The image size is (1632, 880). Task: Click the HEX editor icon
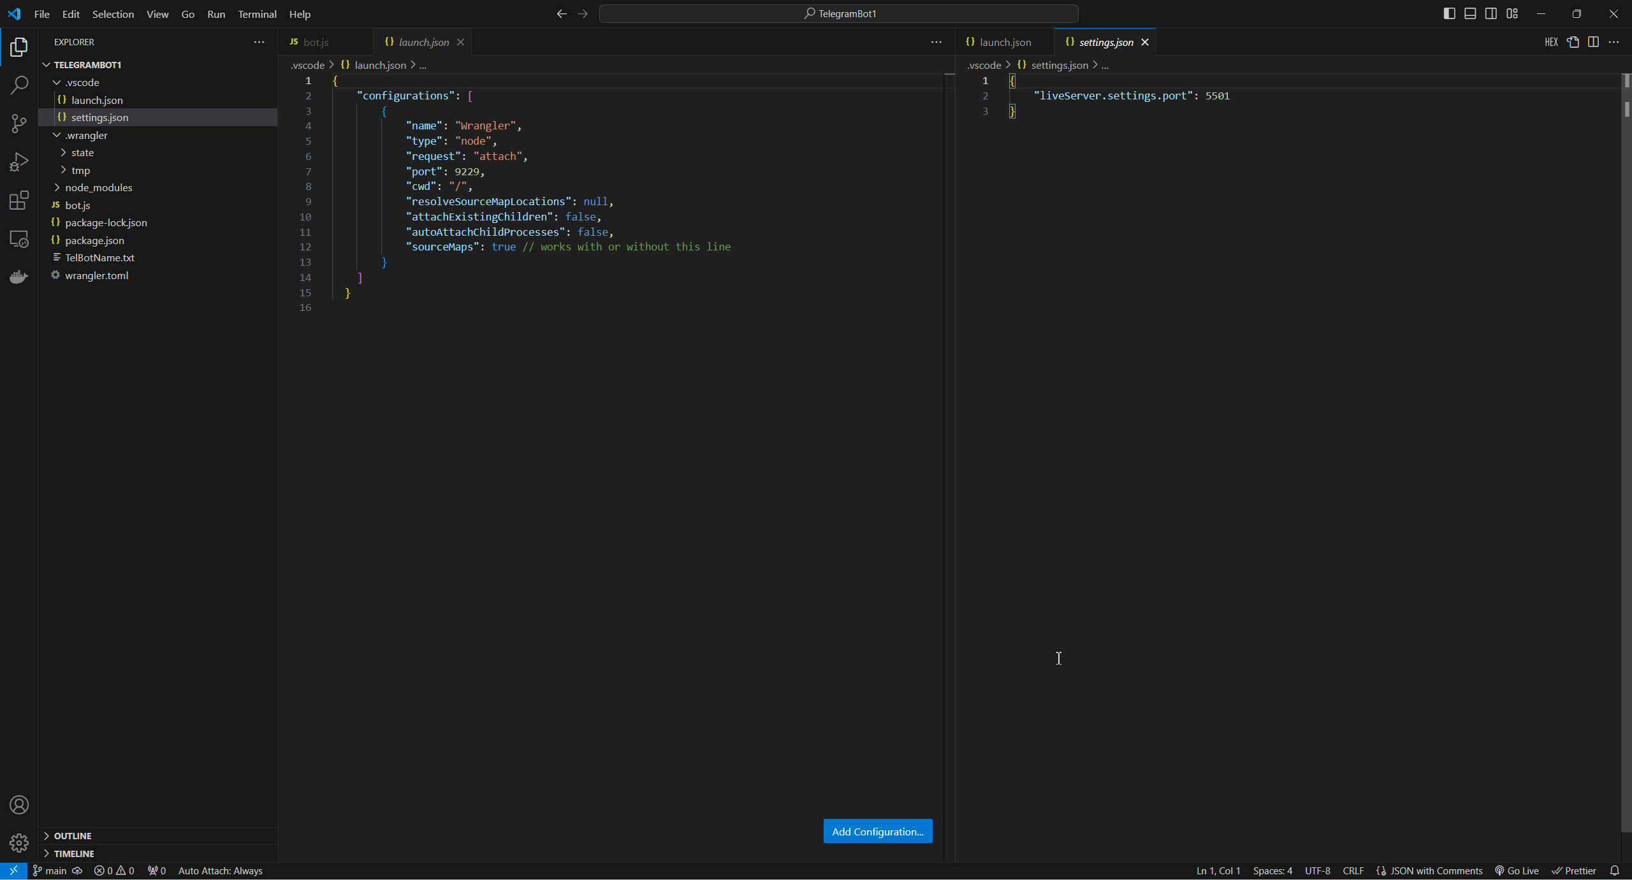[1551, 42]
